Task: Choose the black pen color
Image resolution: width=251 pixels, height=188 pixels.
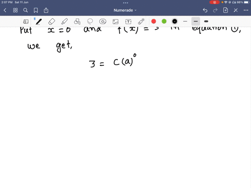Action: coord(175,21)
